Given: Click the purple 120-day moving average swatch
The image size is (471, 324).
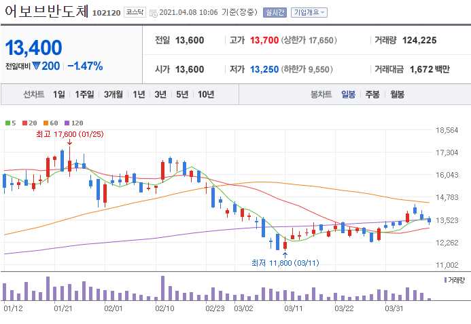Looking at the screenshot, I should pos(67,123).
